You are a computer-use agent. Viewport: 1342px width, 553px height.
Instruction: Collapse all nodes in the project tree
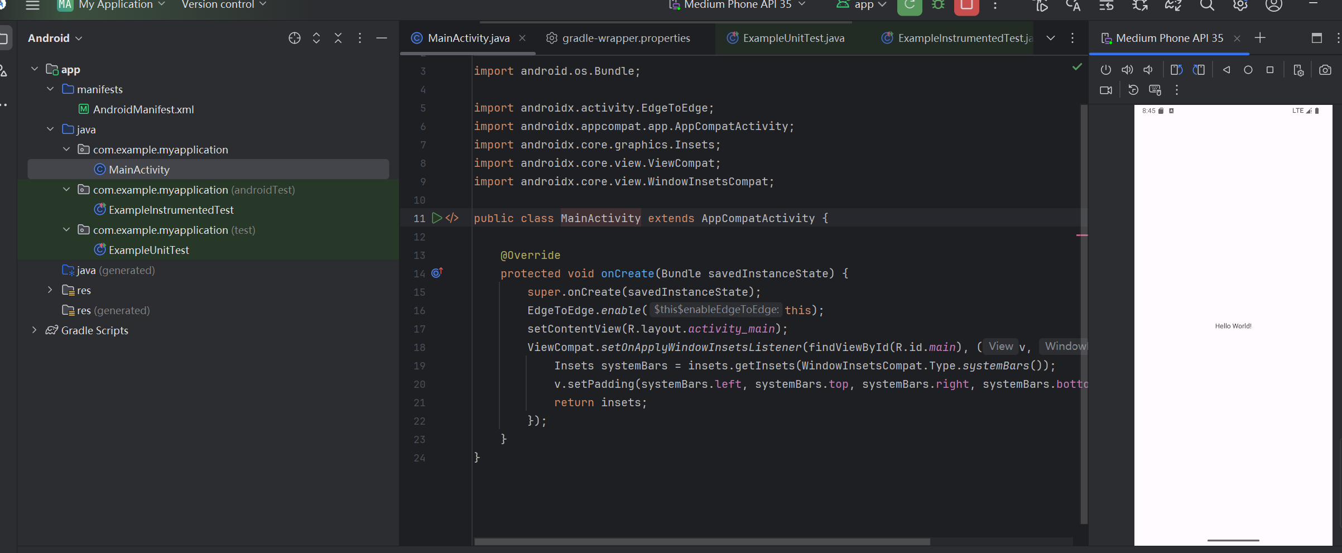(338, 38)
